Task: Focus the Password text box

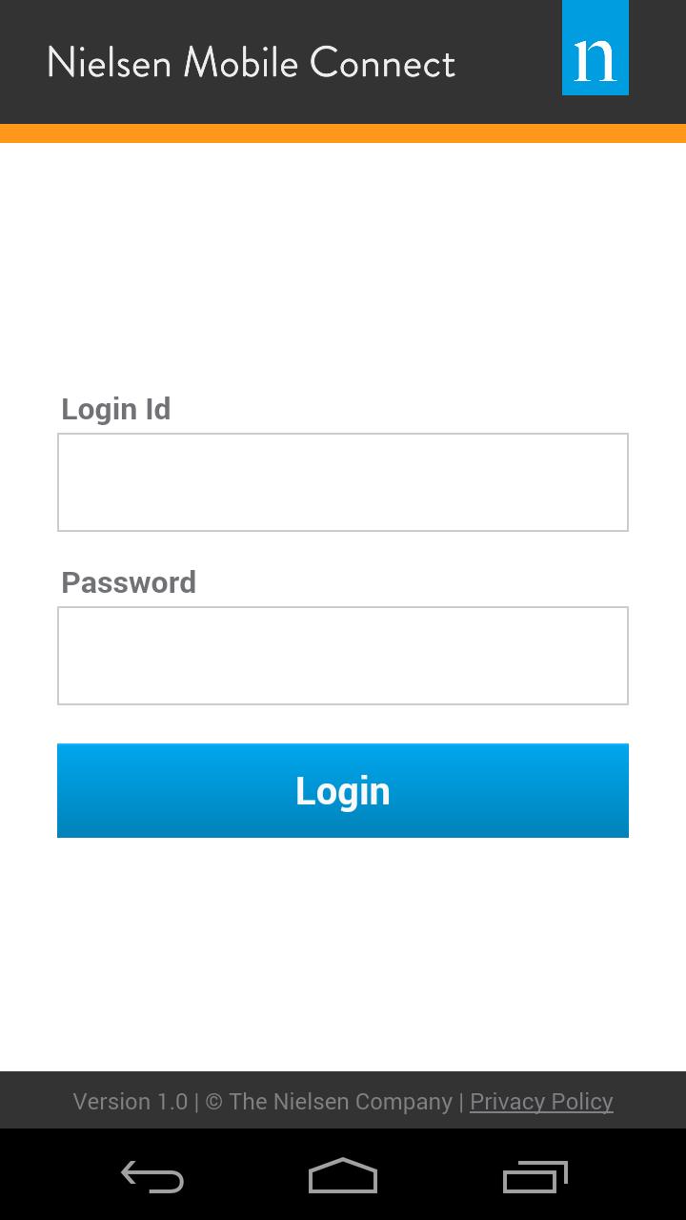Action: click(343, 656)
